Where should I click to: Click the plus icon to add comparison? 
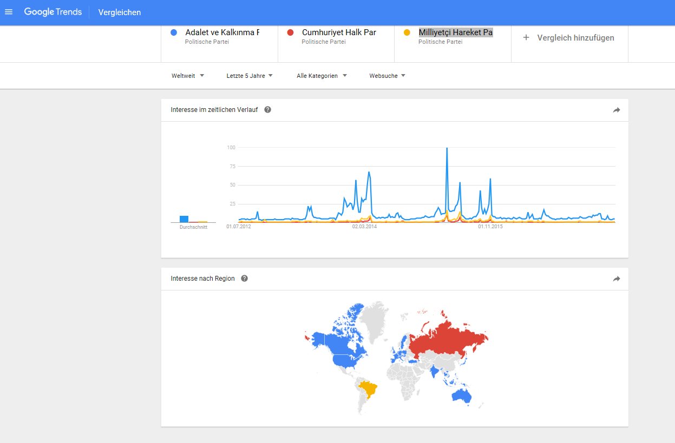tap(526, 37)
